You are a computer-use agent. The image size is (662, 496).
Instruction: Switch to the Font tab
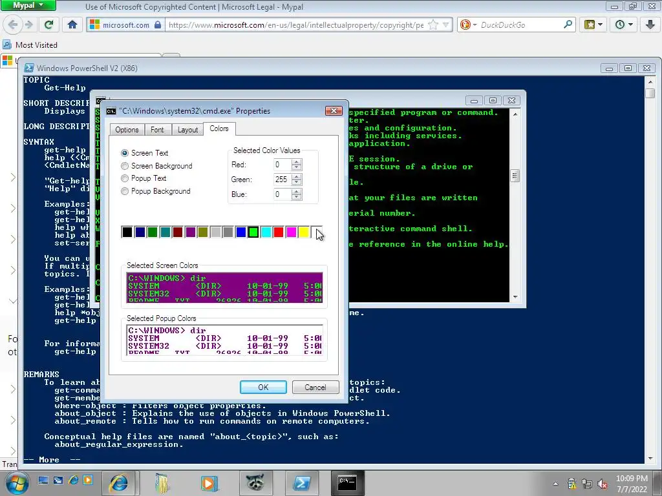(x=157, y=129)
